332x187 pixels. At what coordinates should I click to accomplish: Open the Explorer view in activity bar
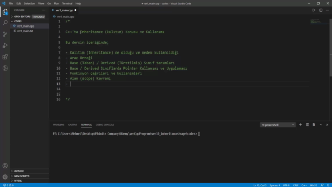point(5,11)
